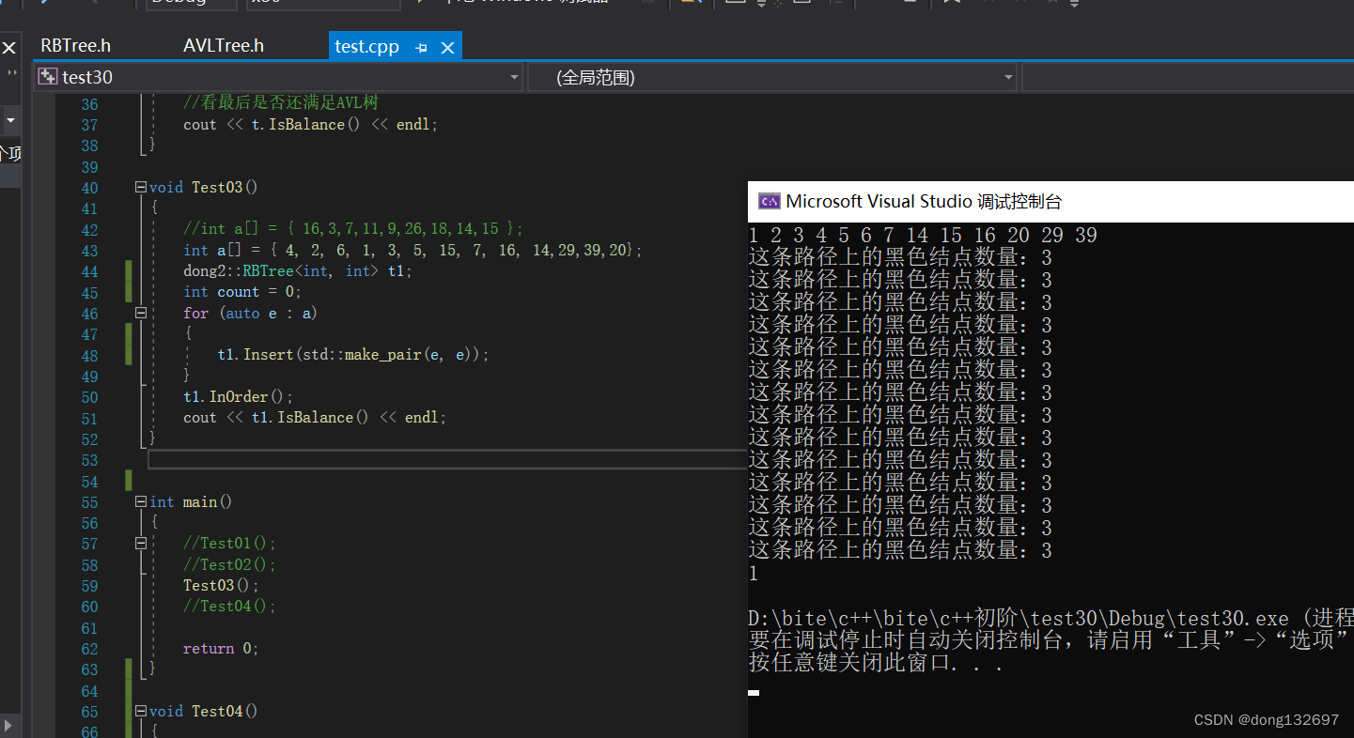Click the int a[] array declaration line 43
Viewport: 1354px width, 738px height.
click(x=412, y=250)
